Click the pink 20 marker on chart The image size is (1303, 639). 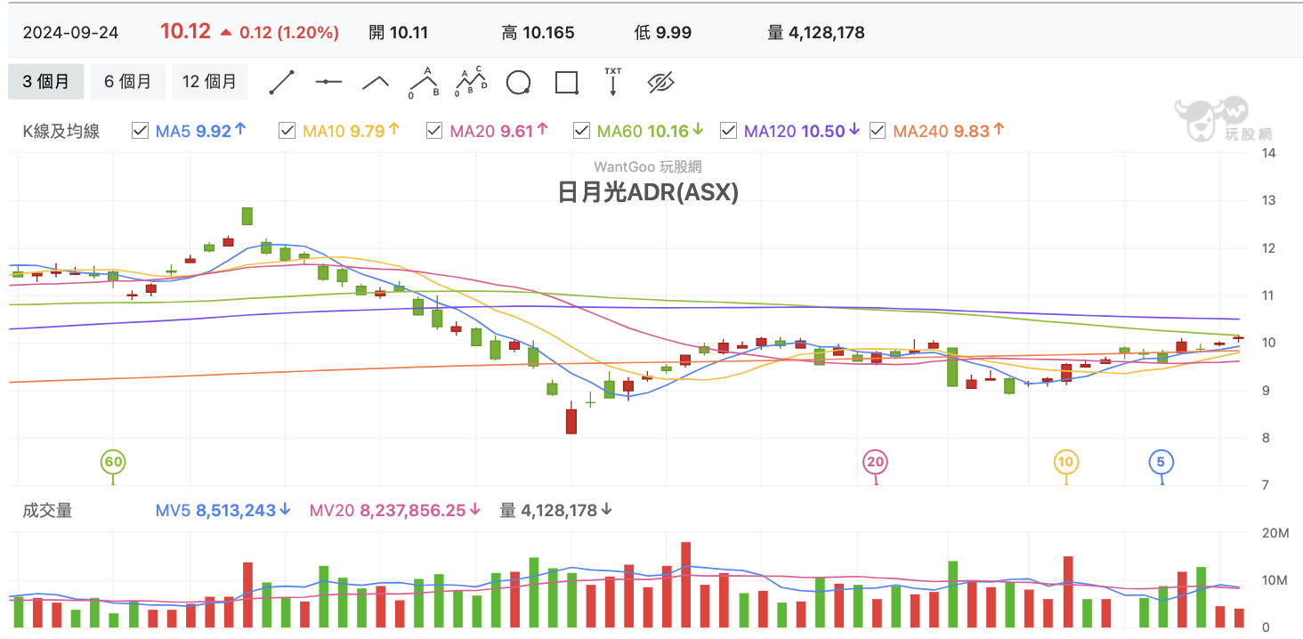876,462
